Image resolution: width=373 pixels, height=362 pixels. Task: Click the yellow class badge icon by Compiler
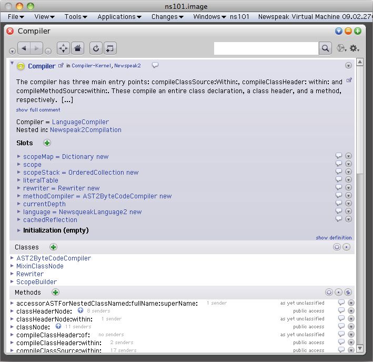coord(21,66)
